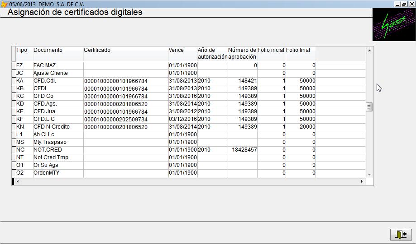Select the CFD.Ags. document cell

coord(58,104)
